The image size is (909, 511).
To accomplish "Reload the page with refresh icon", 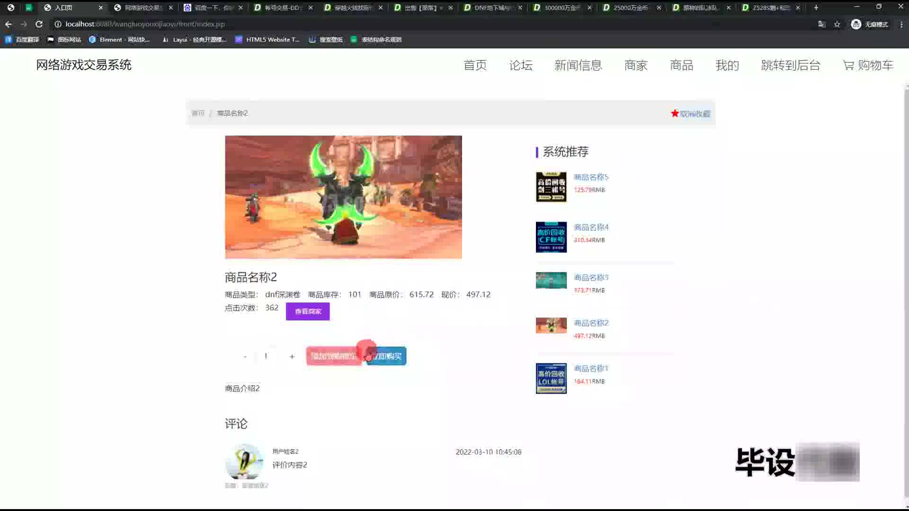I will point(39,24).
